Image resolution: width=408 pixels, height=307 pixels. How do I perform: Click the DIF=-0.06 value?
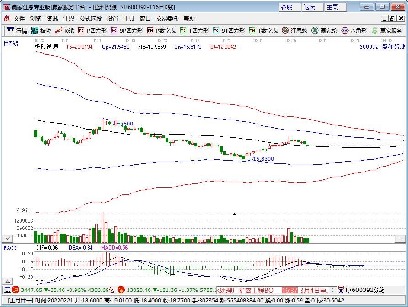pos(47,248)
